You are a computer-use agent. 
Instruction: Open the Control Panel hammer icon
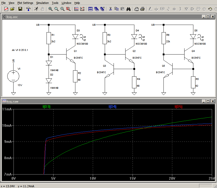click(28, 9)
